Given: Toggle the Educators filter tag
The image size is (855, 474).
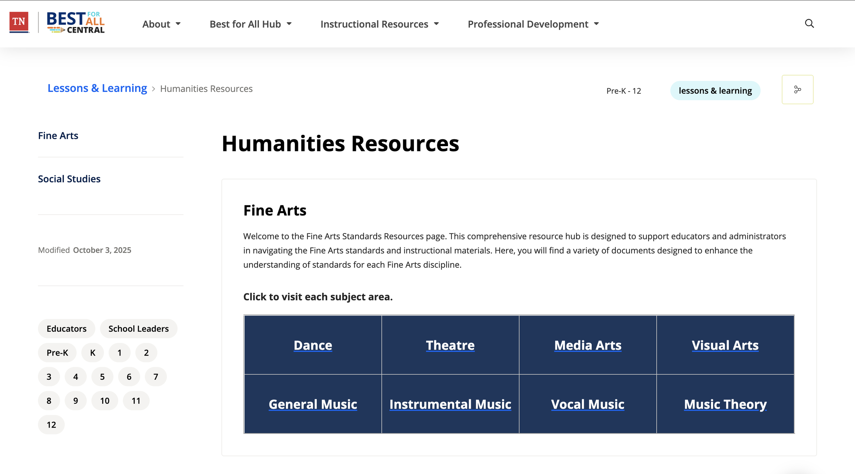Looking at the screenshot, I should pos(67,329).
